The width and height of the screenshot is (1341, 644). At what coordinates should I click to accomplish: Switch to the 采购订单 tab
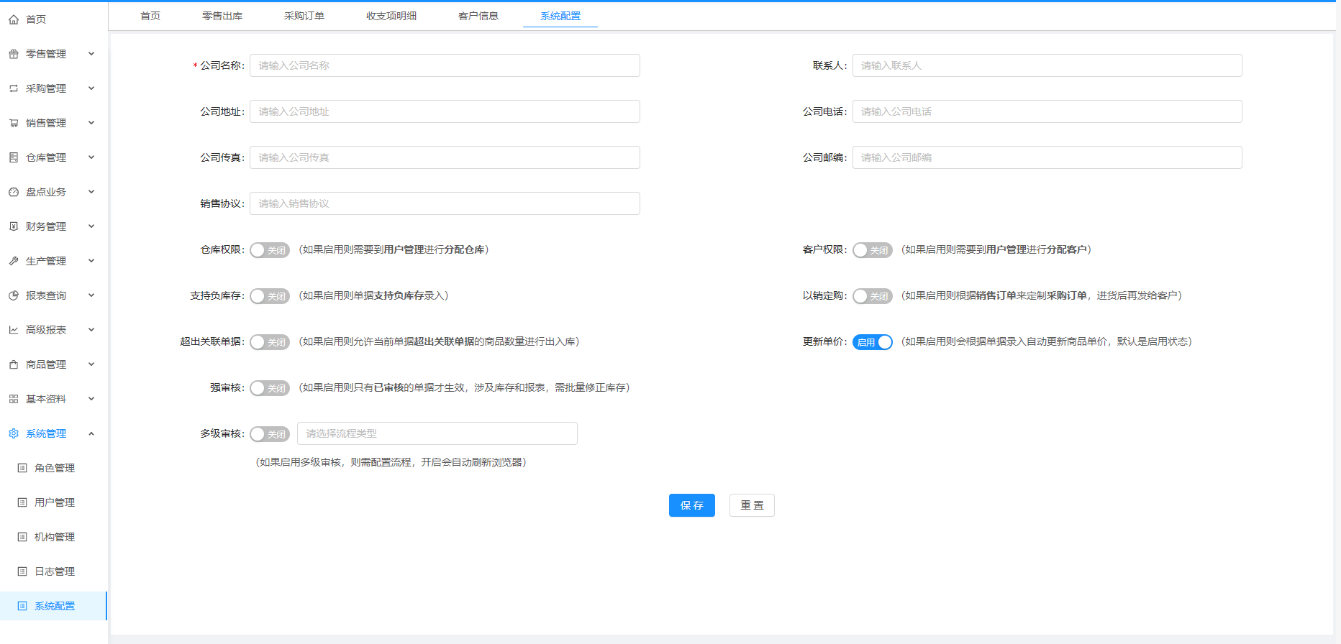(304, 16)
